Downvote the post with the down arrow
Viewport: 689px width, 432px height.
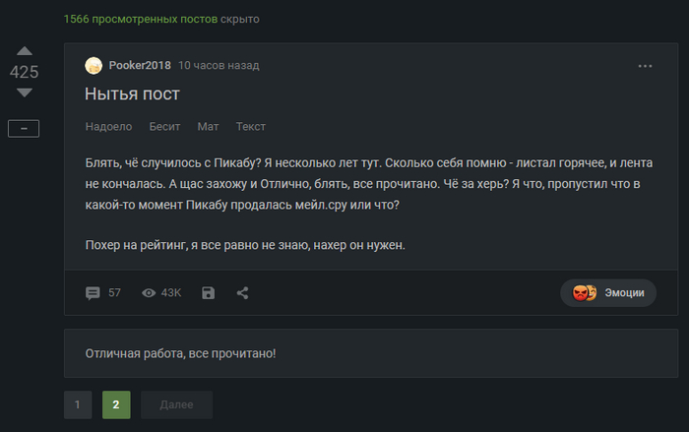[25, 93]
